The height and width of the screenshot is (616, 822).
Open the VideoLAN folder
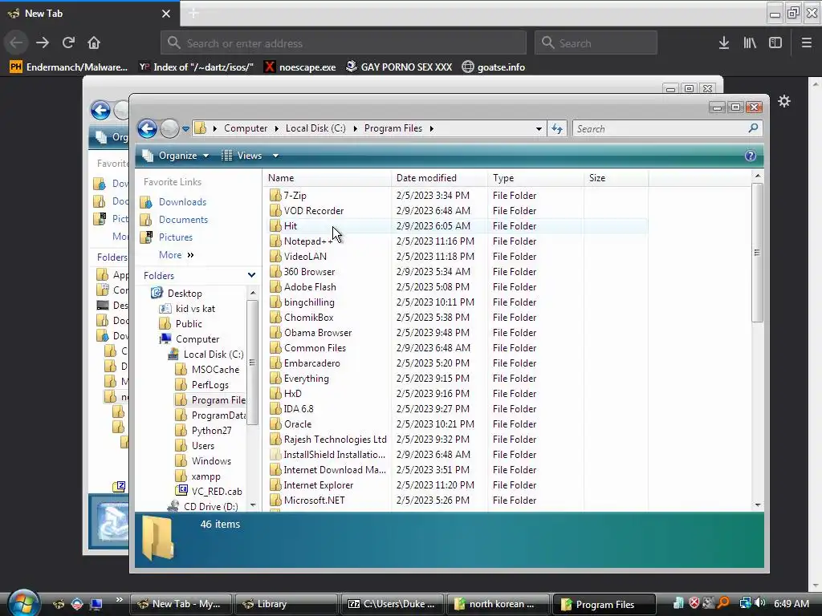click(x=305, y=256)
